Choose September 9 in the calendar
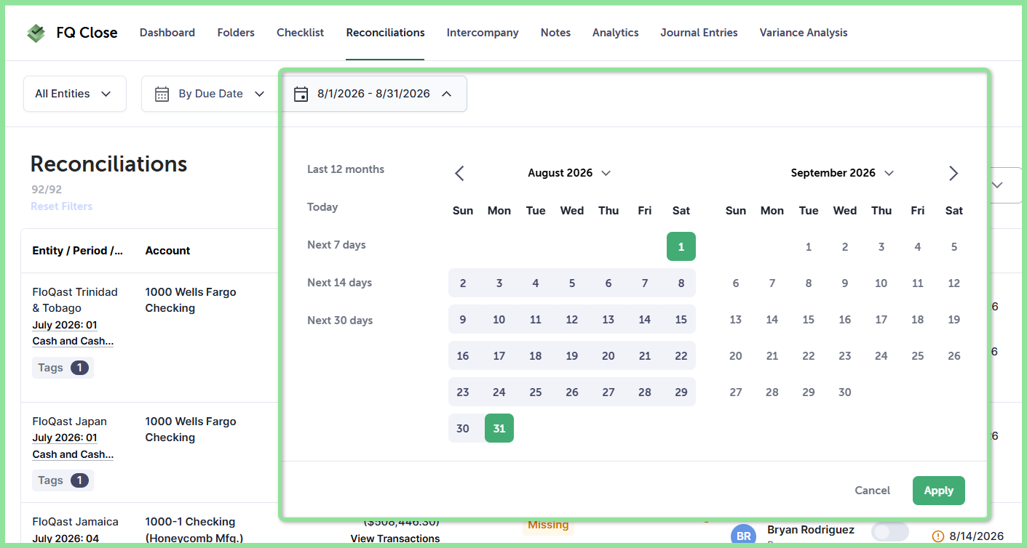1027x548 pixels. tap(845, 283)
